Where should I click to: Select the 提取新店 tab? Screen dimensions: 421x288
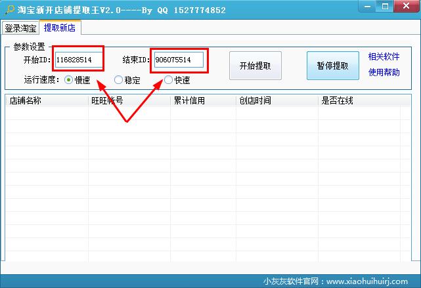[59, 28]
